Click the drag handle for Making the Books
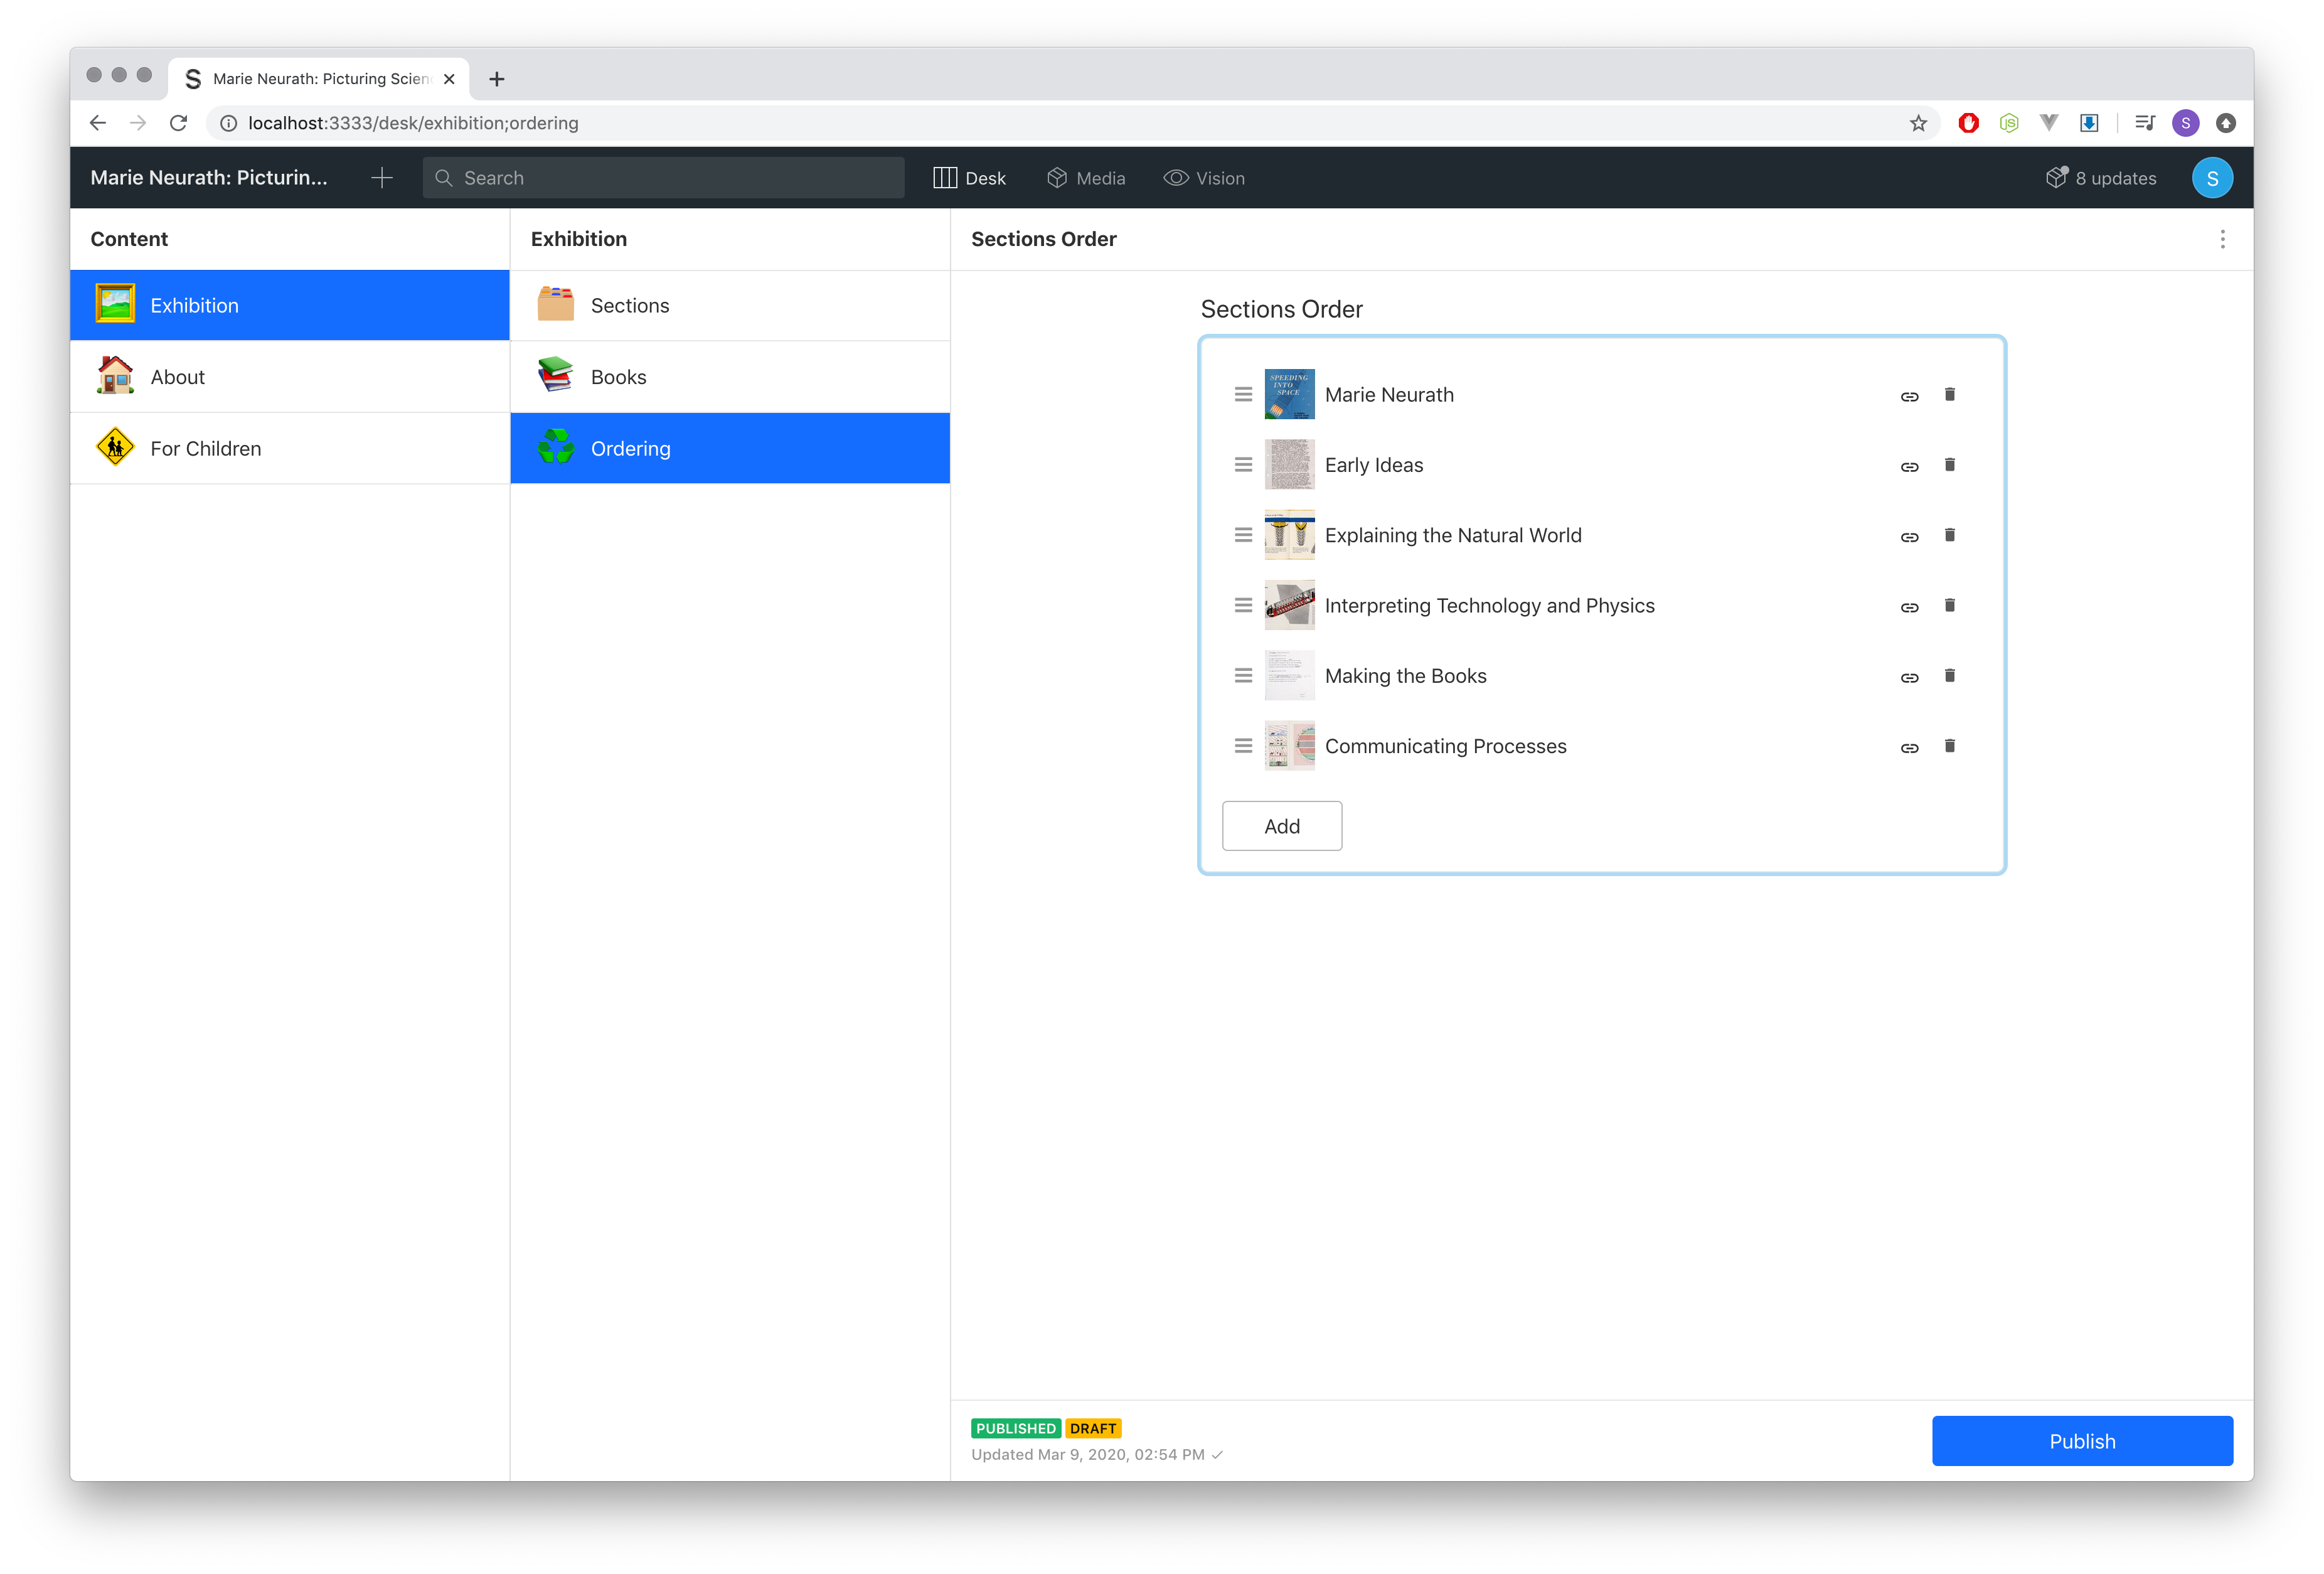 (x=1243, y=676)
